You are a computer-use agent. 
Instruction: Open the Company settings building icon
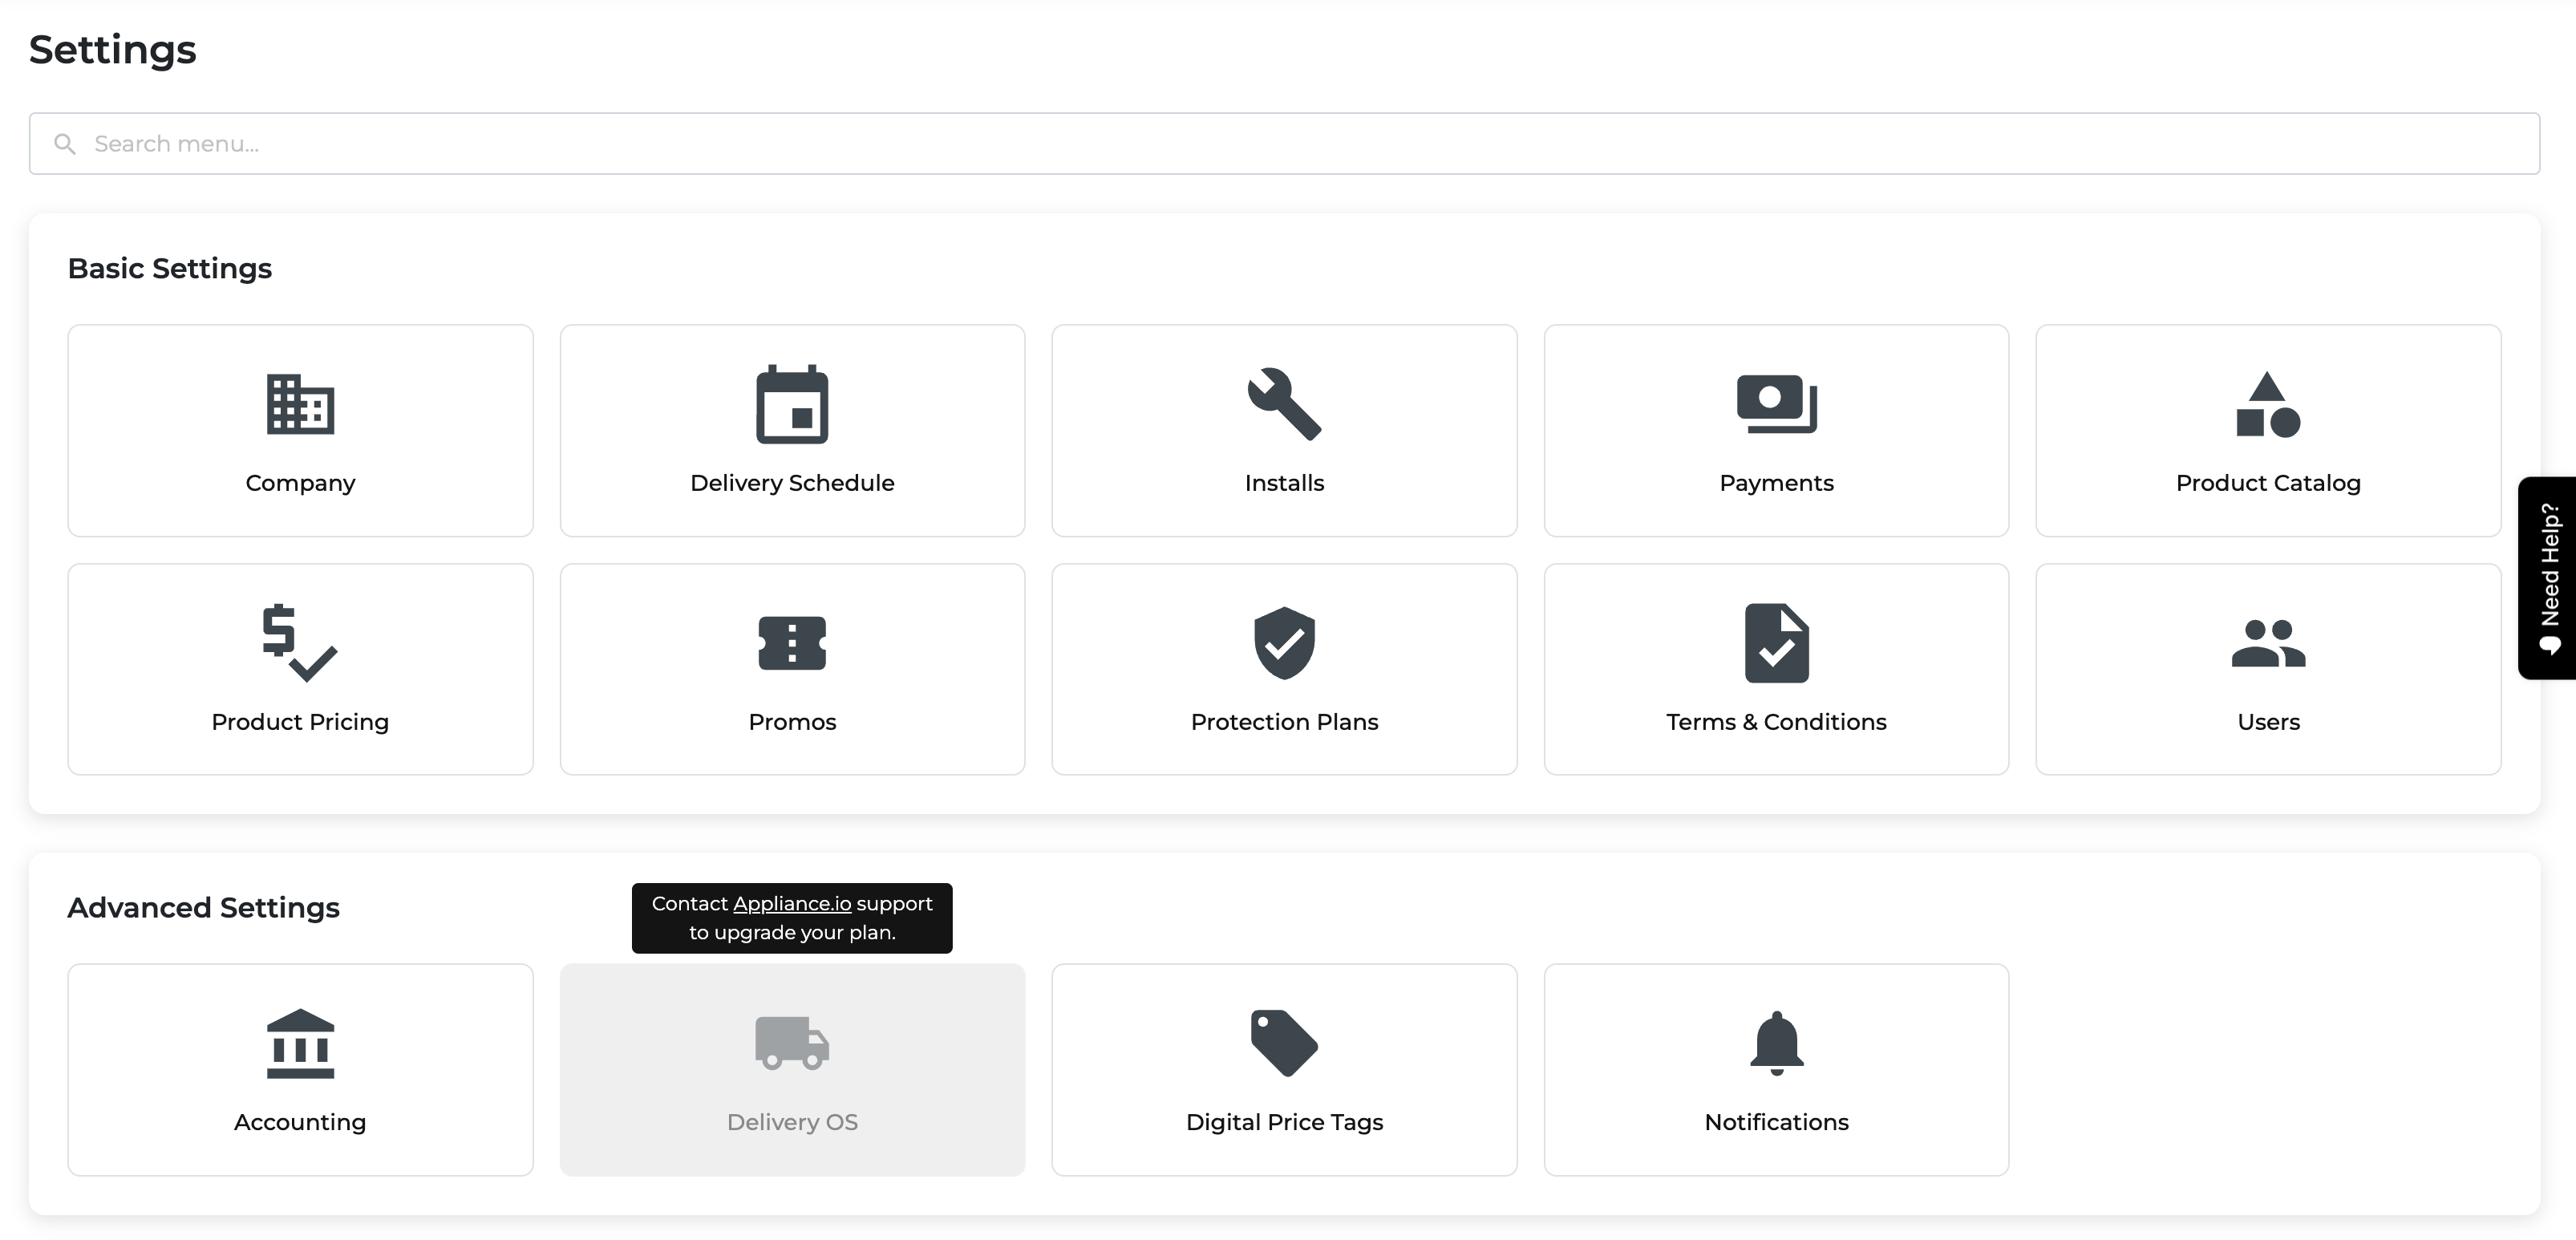click(x=300, y=404)
